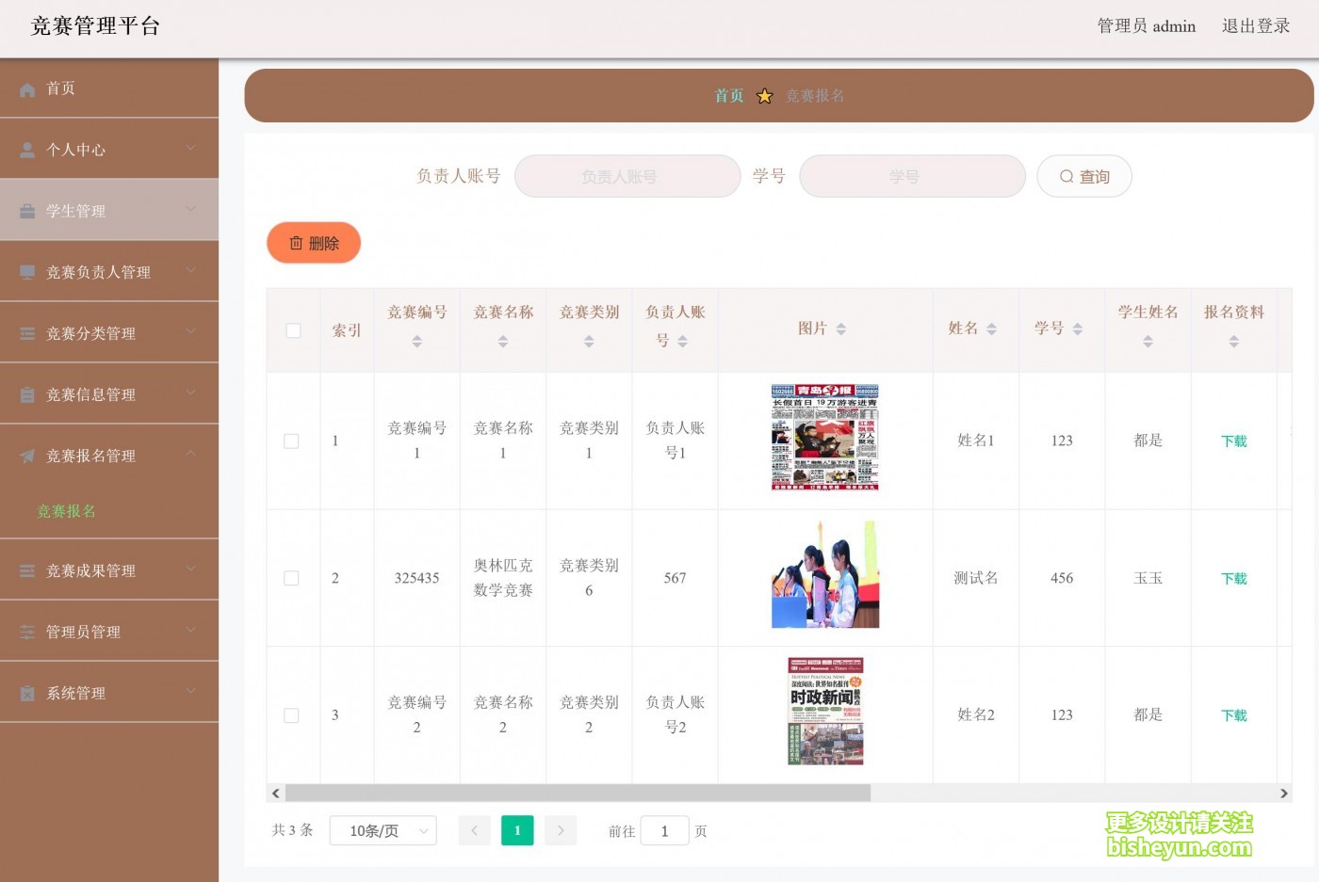
Task: Expand 竞赛成果管理 menu chevron
Action: click(x=191, y=569)
